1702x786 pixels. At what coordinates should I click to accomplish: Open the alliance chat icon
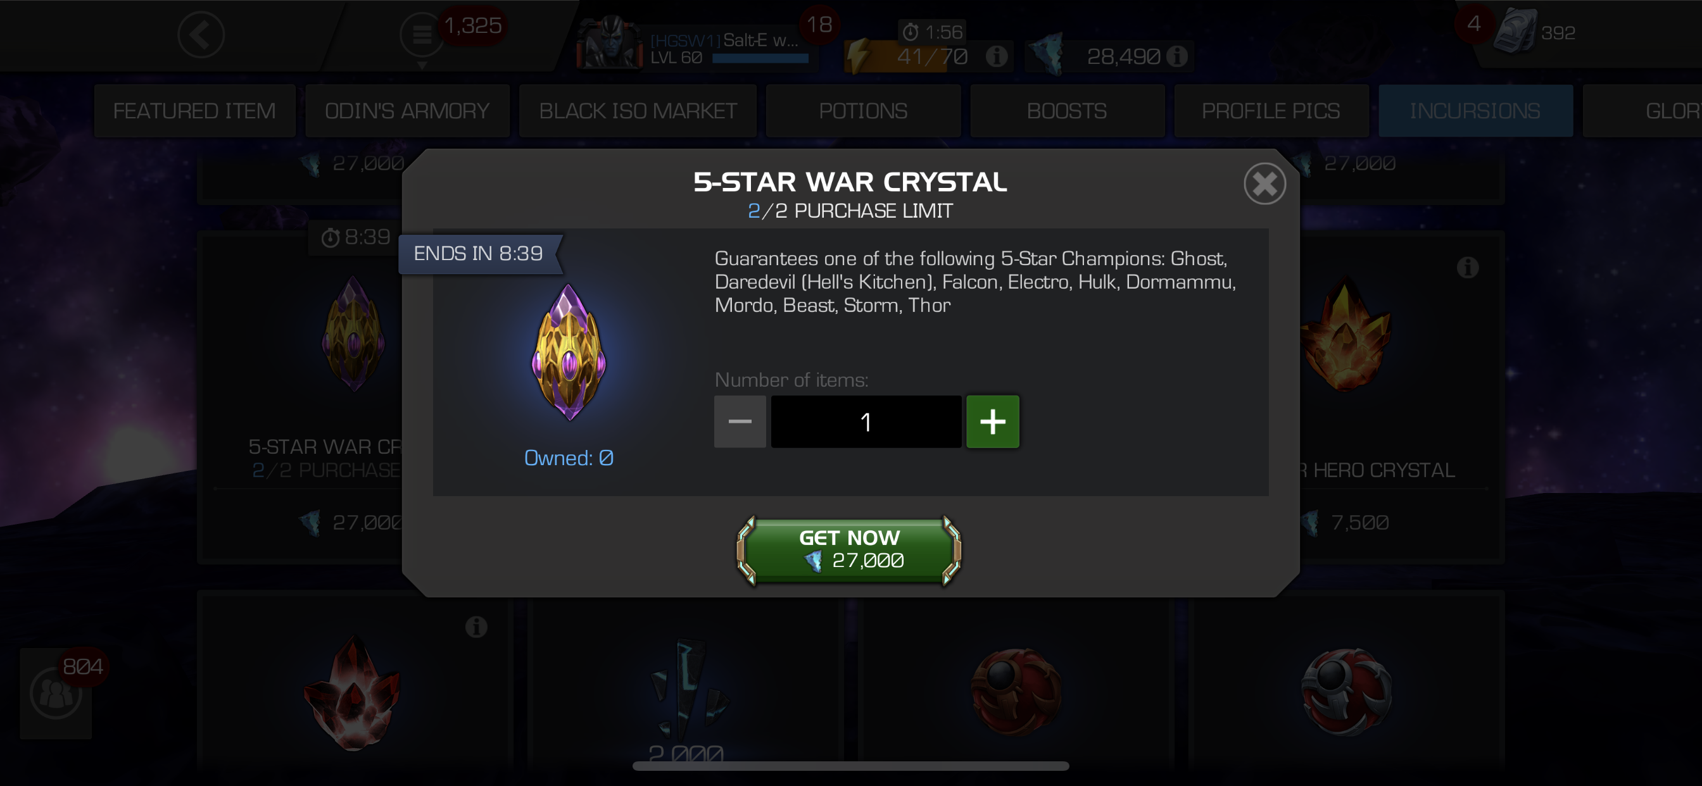tap(56, 693)
